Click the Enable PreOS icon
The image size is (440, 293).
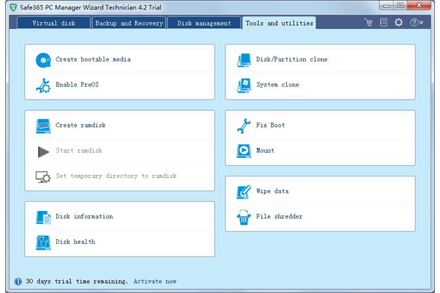pyautogui.click(x=43, y=85)
